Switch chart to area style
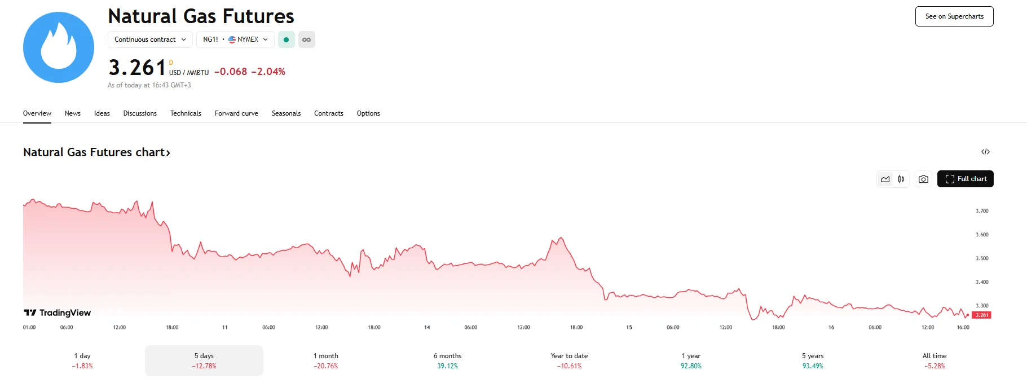 click(885, 179)
